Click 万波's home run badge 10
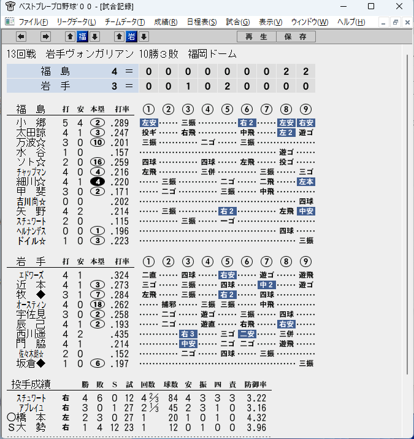The height and width of the screenshot is (439, 414). (x=98, y=142)
